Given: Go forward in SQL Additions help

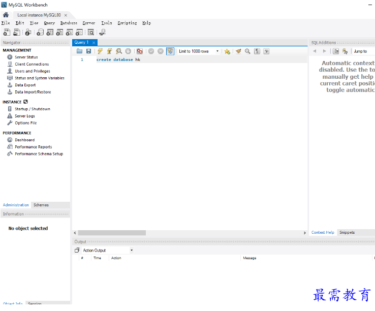Looking at the screenshot, I should point(324,51).
